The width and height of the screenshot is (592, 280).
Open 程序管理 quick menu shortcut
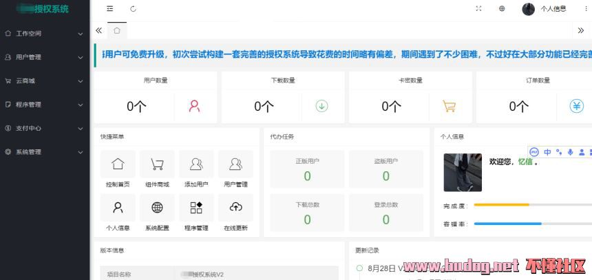coord(196,213)
